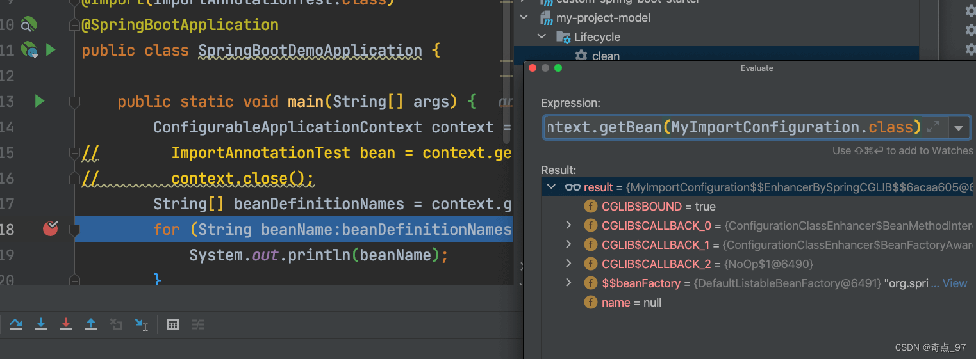Collapse the result node in Evaluate
This screenshot has height=359, width=976.
(x=550, y=187)
